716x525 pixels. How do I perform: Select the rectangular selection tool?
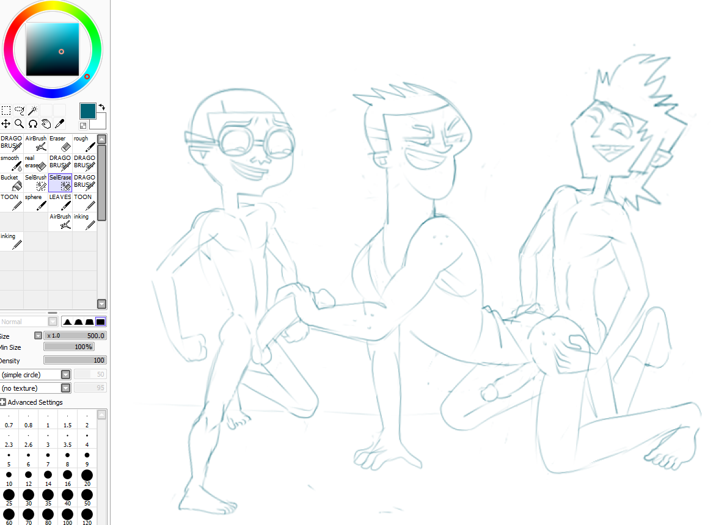pyautogui.click(x=6, y=110)
